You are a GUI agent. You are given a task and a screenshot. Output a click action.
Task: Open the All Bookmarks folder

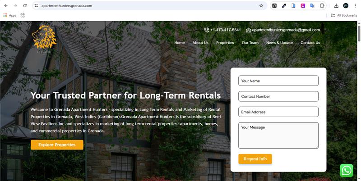pyautogui.click(x=344, y=15)
